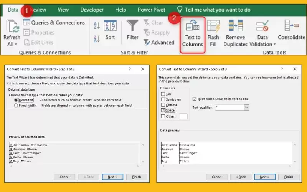Click 'Lexi Barringer' row in Step 1 preview
Image resolution: width=307 pixels, height=192 pixels.
(x=27, y=153)
